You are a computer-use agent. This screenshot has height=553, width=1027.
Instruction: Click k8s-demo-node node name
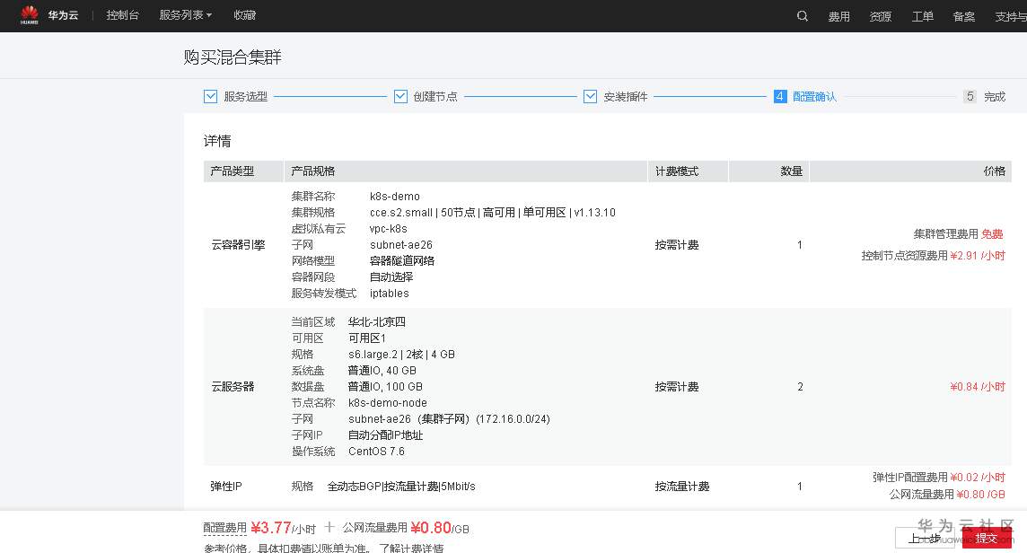tap(388, 402)
